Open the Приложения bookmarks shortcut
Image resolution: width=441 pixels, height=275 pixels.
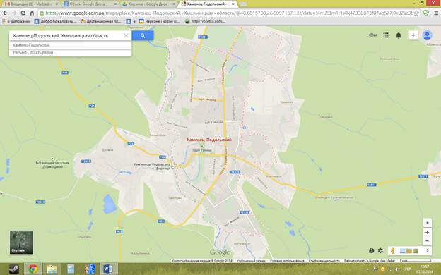16,21
